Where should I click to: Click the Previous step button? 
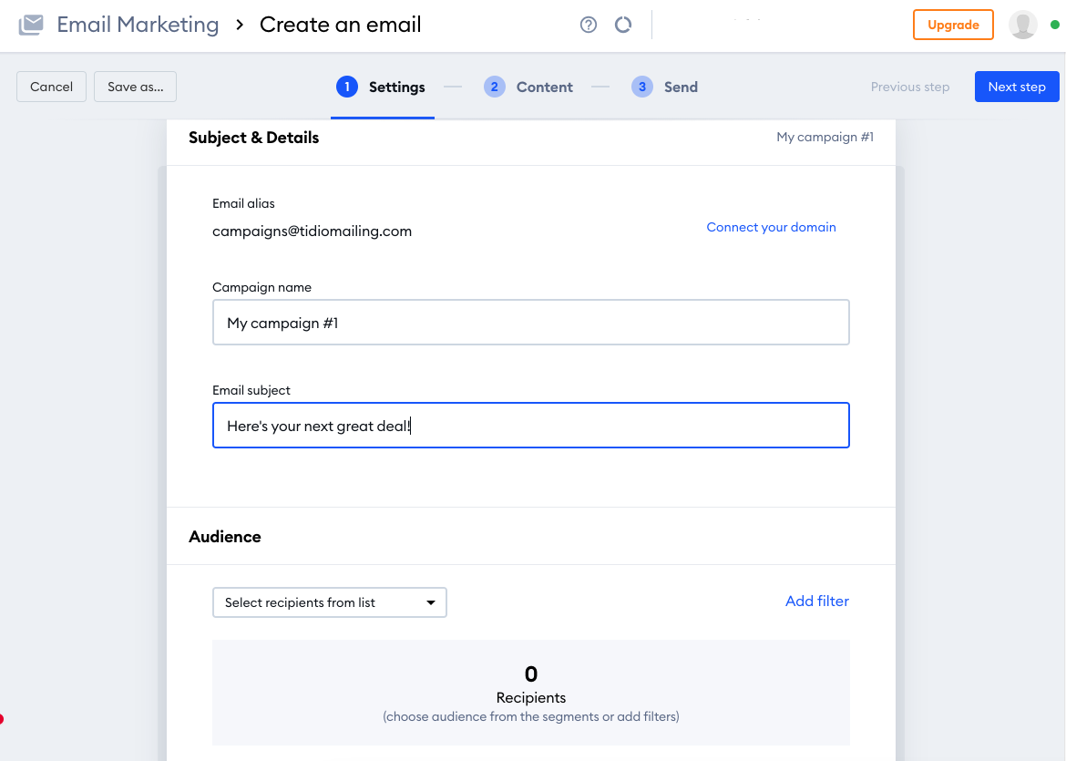click(x=909, y=87)
